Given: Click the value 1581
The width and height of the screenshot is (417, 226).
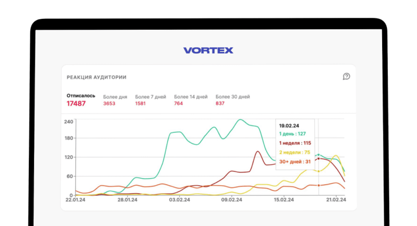Looking at the screenshot, I should [140, 103].
